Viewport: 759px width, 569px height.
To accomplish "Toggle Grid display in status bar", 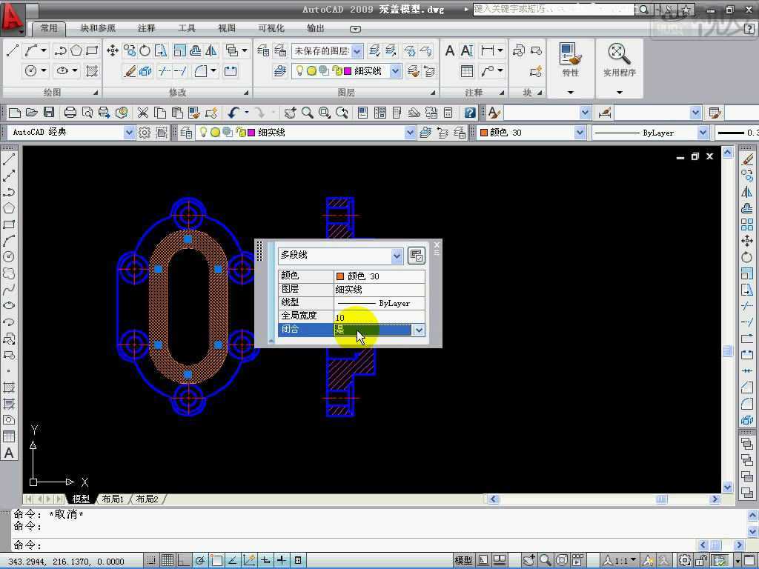I will click(x=168, y=560).
